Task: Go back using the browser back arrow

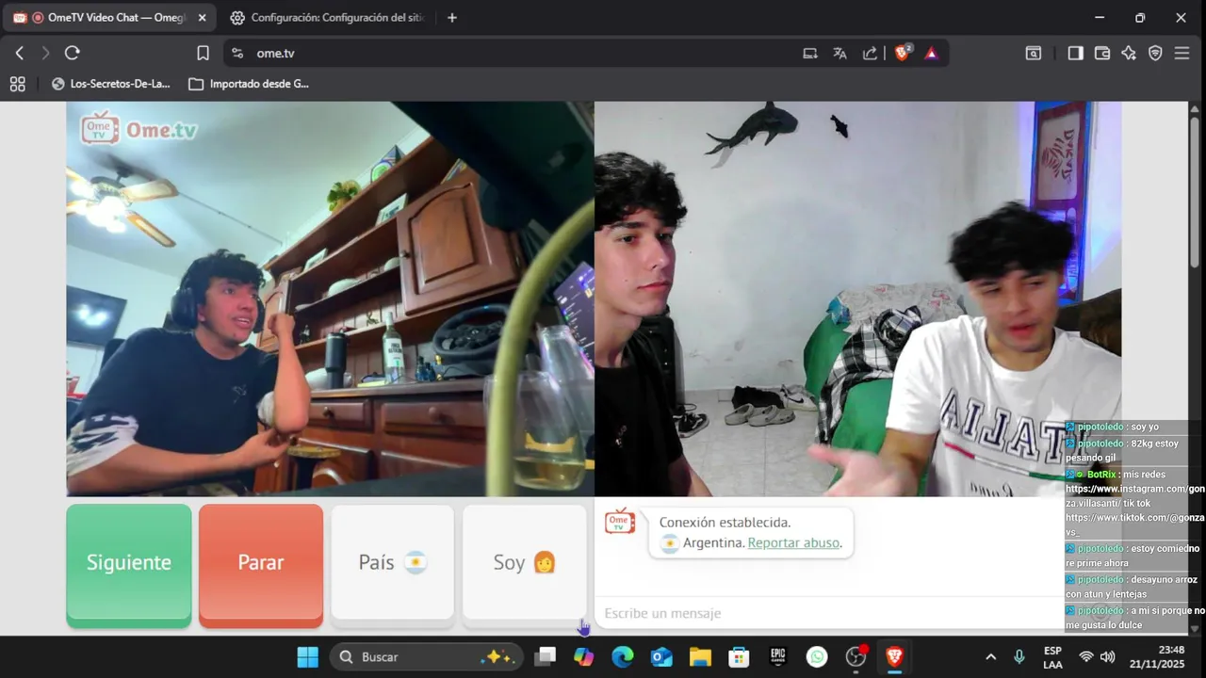Action: click(20, 54)
